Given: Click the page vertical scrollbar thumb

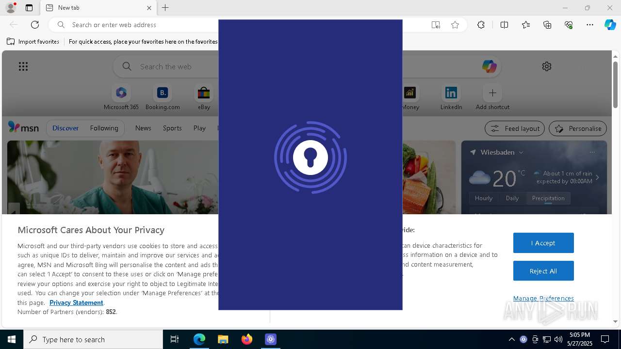Looking at the screenshot, I should pyautogui.click(x=615, y=84).
